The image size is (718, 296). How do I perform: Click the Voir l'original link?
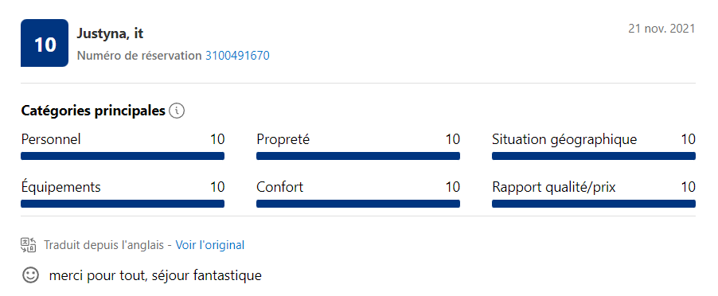tap(210, 245)
